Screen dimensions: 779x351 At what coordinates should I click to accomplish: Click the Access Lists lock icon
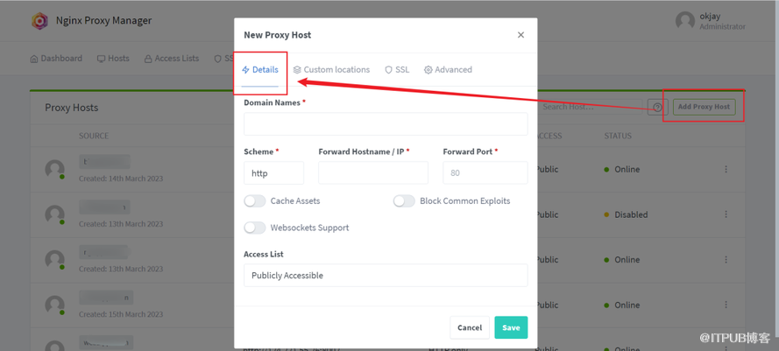pyautogui.click(x=148, y=59)
